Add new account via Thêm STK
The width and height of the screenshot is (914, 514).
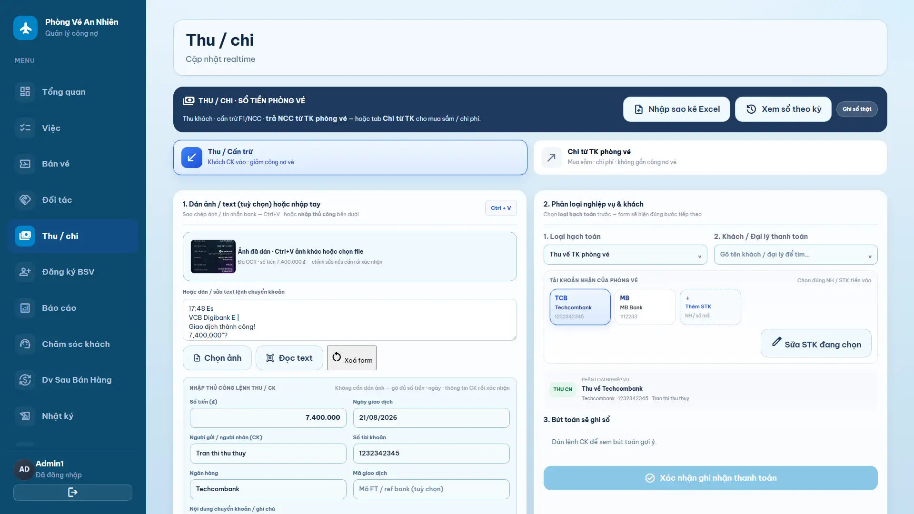(710, 307)
